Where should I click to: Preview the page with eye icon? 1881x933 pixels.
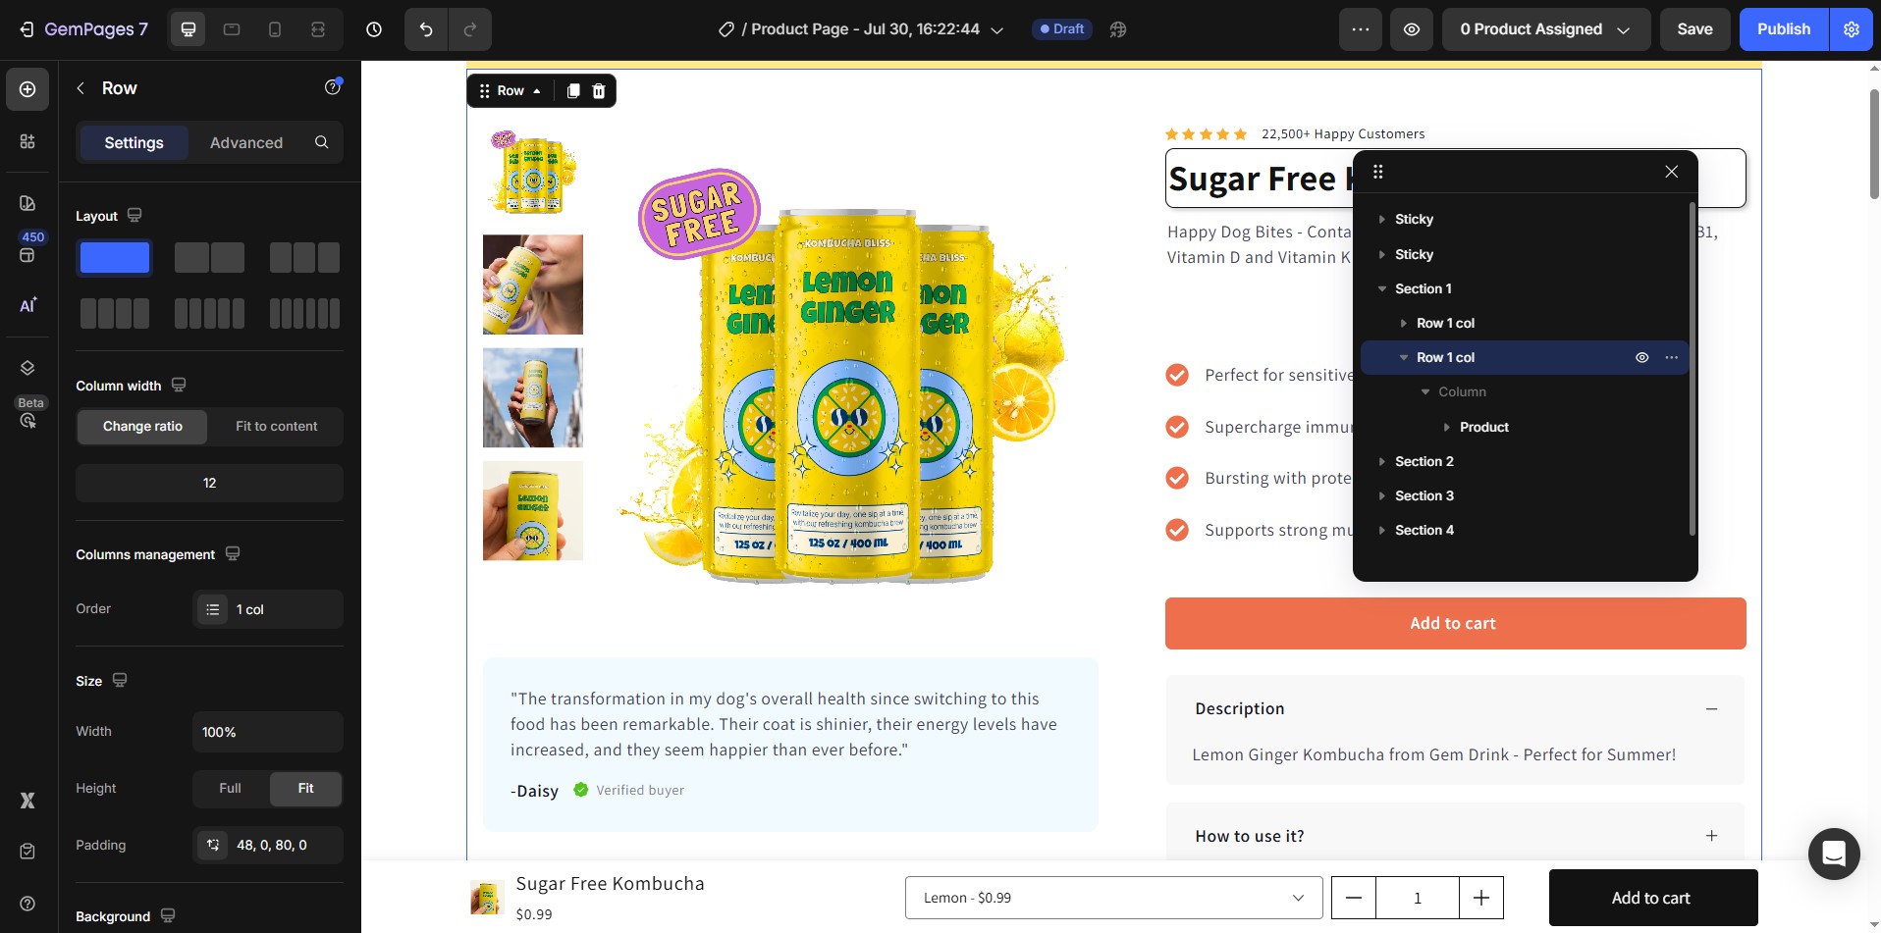click(1411, 29)
